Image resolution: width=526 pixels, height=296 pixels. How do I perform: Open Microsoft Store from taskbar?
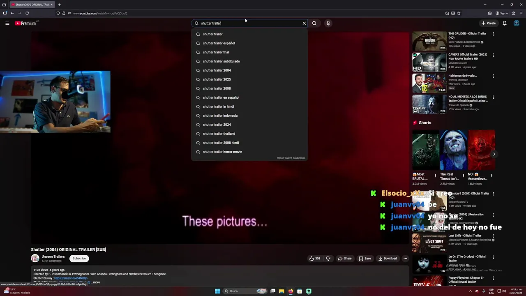pyautogui.click(x=300, y=291)
